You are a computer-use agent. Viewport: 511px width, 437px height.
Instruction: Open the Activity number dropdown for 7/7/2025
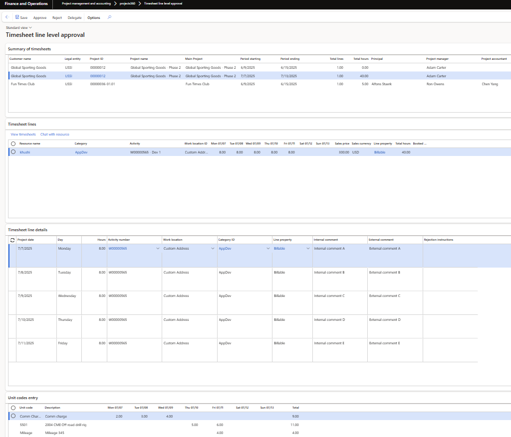[x=158, y=248]
